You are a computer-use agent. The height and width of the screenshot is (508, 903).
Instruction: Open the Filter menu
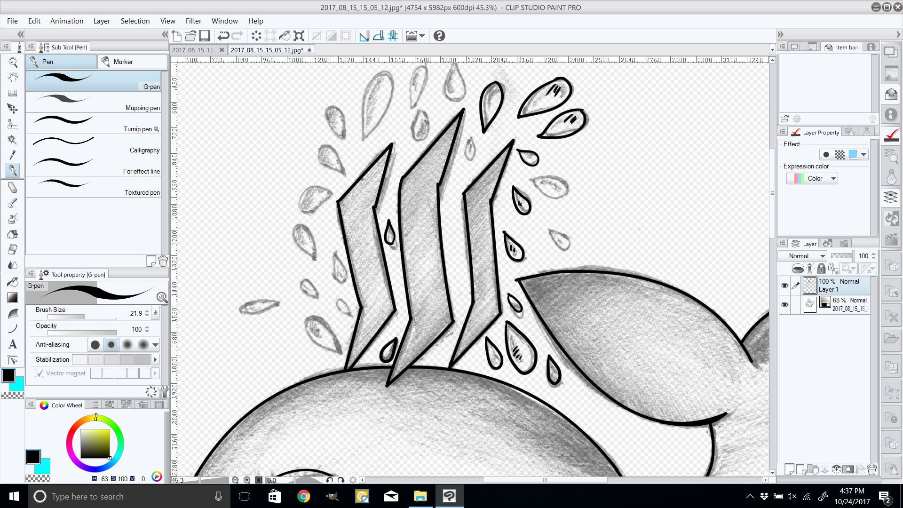(193, 21)
